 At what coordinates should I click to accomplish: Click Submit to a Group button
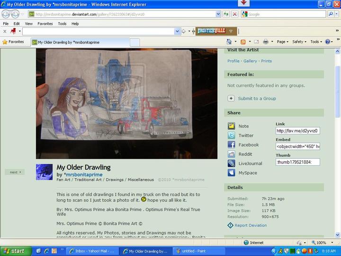click(256, 99)
